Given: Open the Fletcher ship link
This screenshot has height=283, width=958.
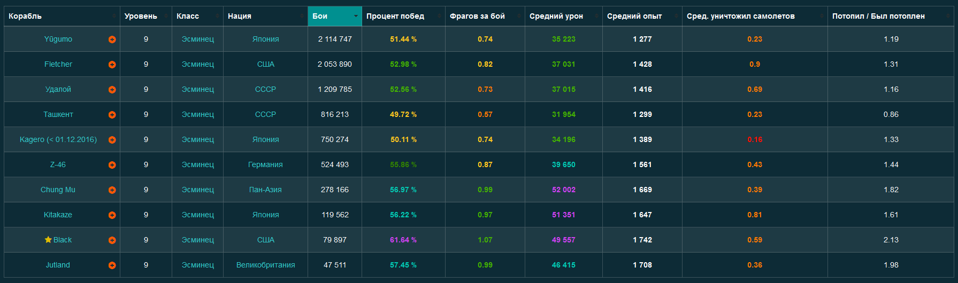Looking at the screenshot, I should point(58,64).
